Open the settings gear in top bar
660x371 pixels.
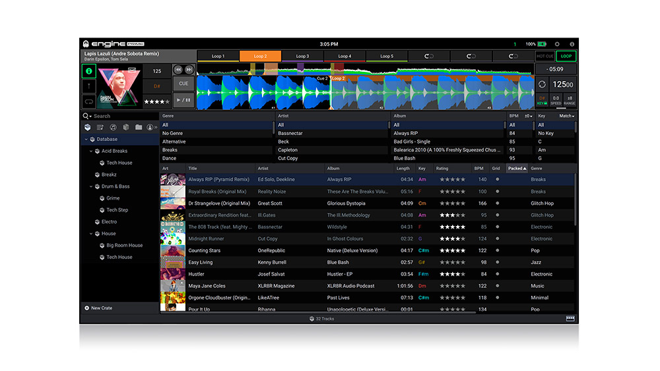tap(557, 44)
